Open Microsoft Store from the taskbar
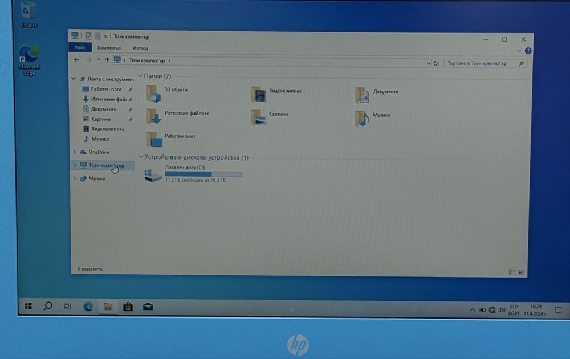570x359 pixels. click(x=128, y=307)
